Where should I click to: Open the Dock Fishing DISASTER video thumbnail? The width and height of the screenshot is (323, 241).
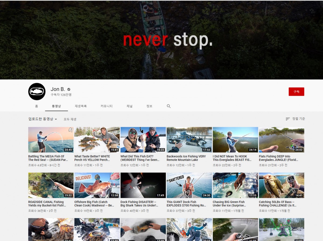[x=143, y=185]
